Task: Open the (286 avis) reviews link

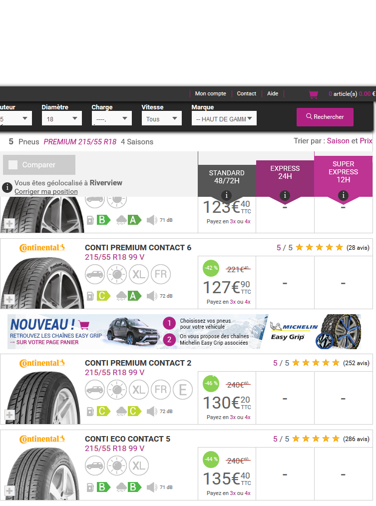Action: 357,439
